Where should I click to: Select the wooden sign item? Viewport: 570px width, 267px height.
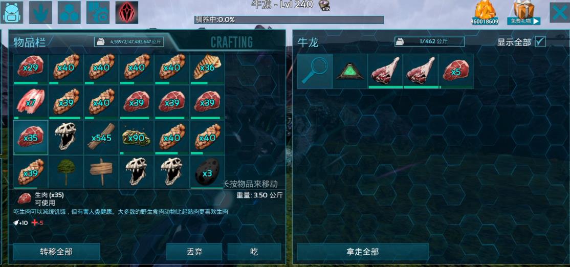[x=101, y=173]
